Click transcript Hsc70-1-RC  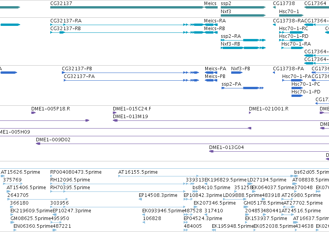[291, 32]
